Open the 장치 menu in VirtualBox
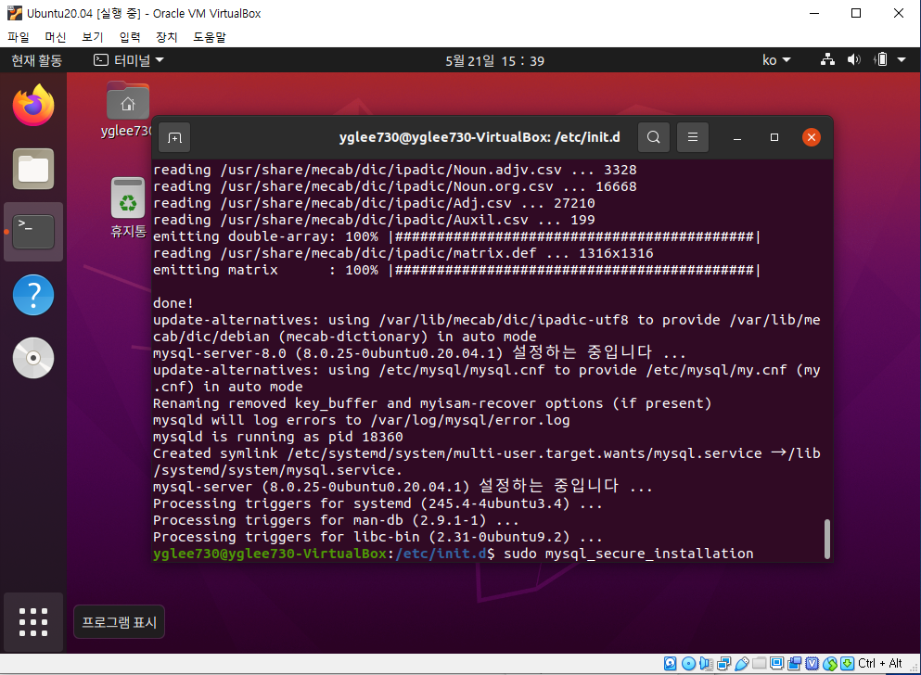 pos(167,37)
